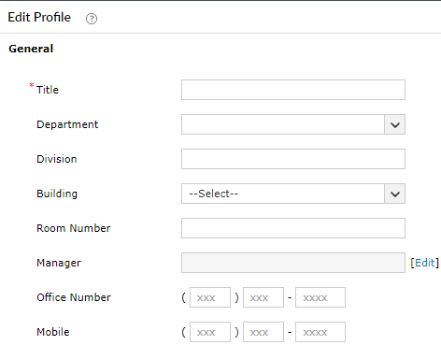441x345 pixels.
Task: Focus Office Number middle xxx box
Action: (263, 297)
